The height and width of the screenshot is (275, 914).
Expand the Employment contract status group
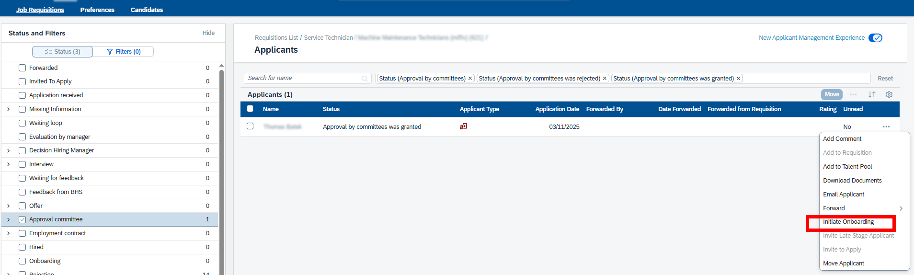coord(9,233)
